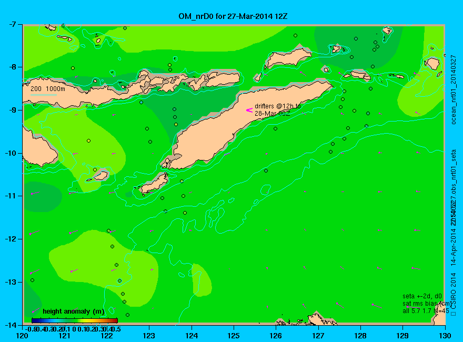Select the height anomaly color bar
The height and width of the screenshot is (342, 463).
click(x=75, y=320)
